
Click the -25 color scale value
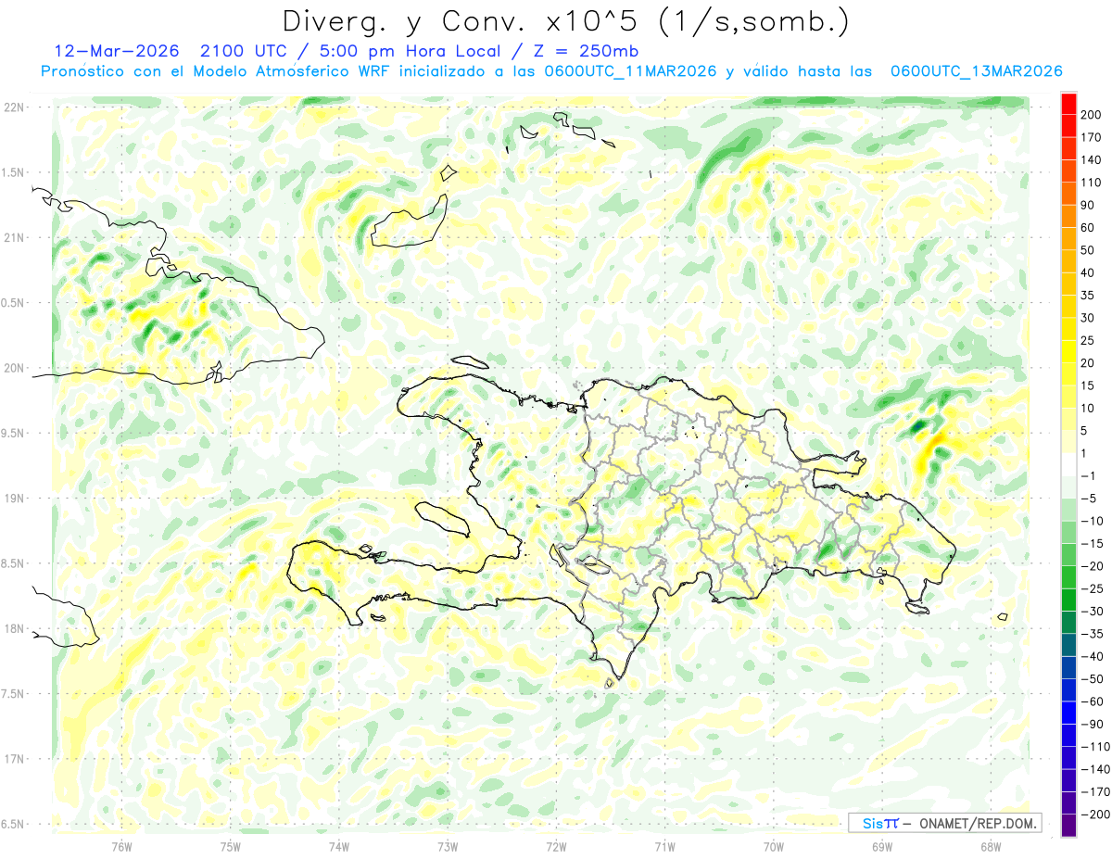(1093, 588)
